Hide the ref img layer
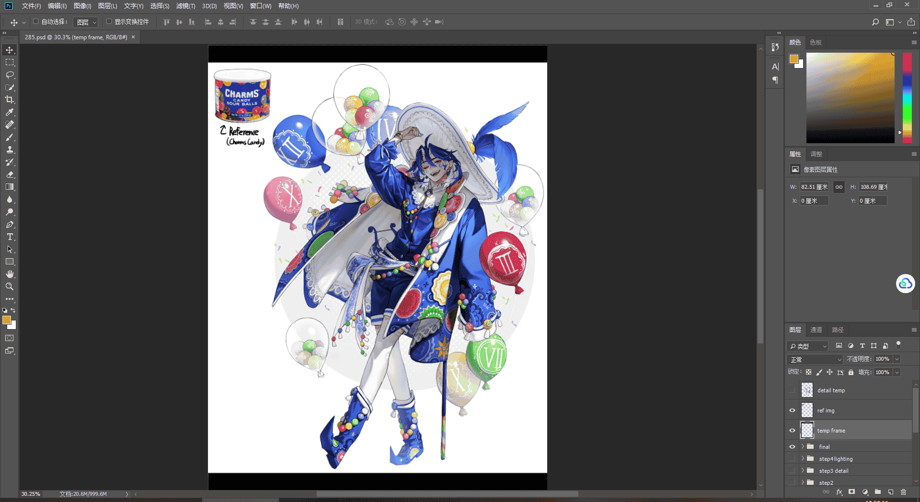 click(x=792, y=411)
